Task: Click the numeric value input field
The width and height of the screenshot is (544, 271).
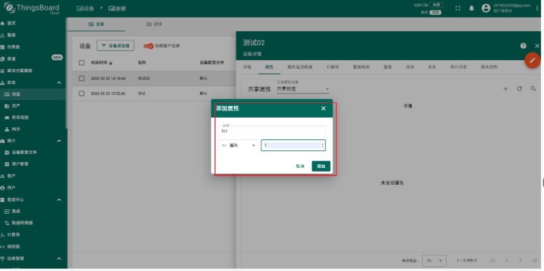Action: click(291, 145)
